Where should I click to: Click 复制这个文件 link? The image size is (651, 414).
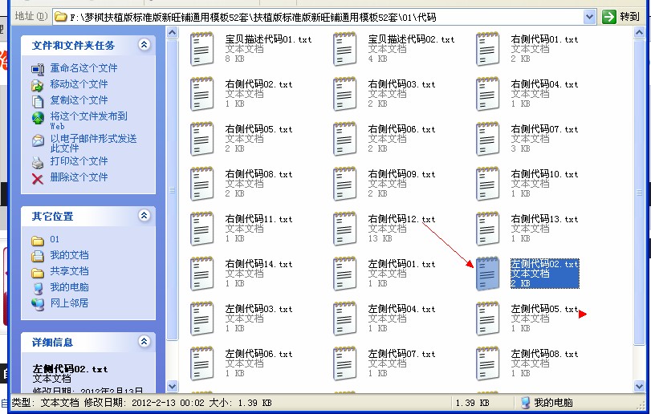coord(79,100)
